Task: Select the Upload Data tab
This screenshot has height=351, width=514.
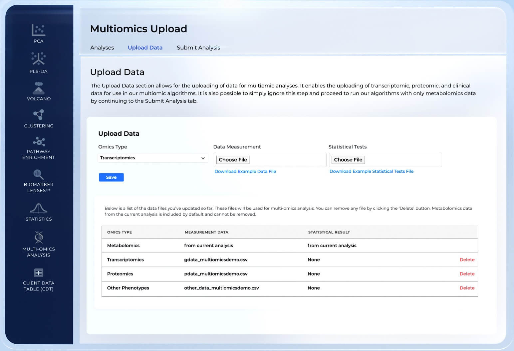Action: [145, 48]
